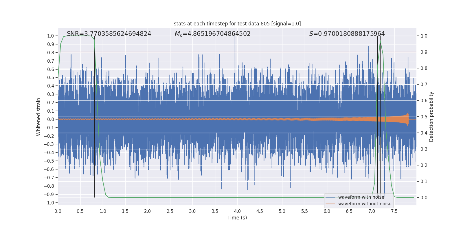The width and height of the screenshot is (463, 231).
Task: Click the "1.5" time axis tick label
Action: [125, 211]
